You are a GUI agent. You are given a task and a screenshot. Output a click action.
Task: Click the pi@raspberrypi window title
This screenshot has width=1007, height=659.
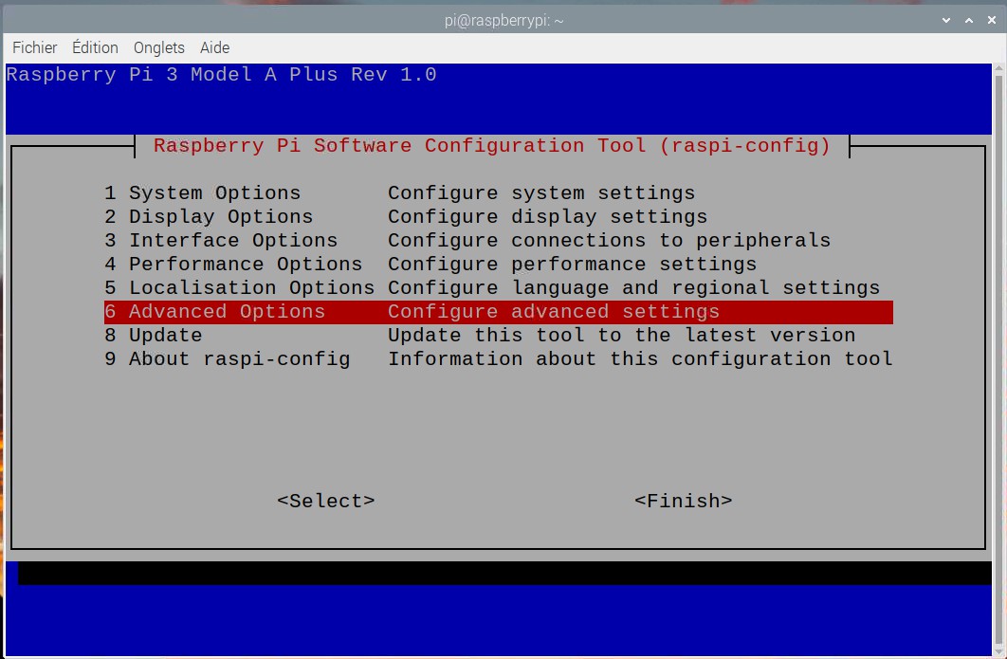point(504,21)
